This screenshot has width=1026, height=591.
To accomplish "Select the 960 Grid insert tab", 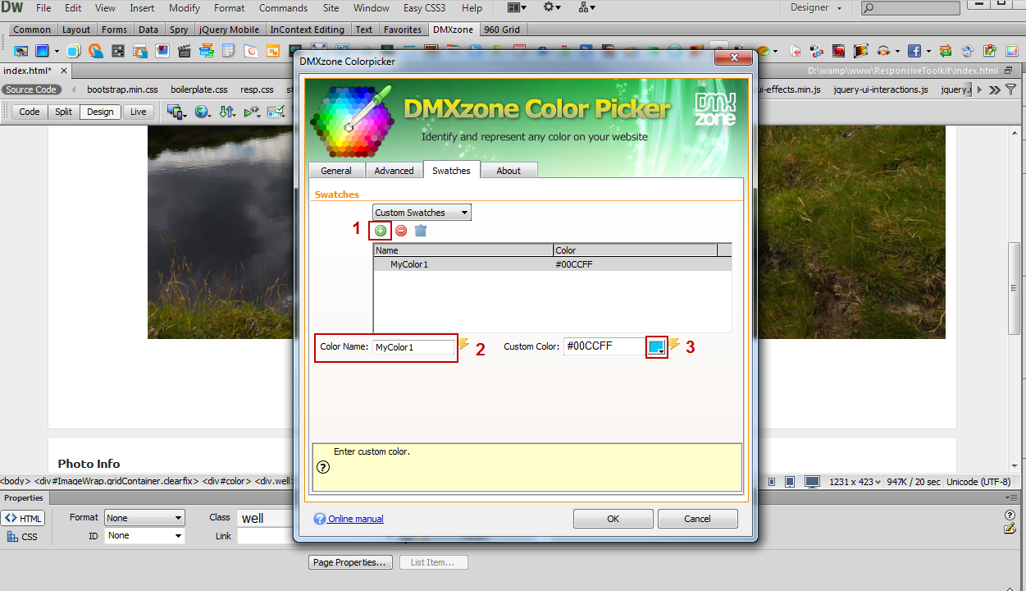I will [503, 30].
